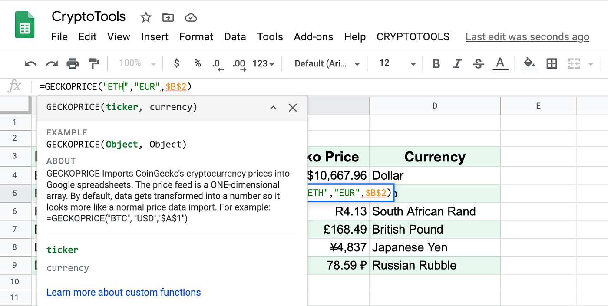
Task: Select row 5 header
Action: pyautogui.click(x=15, y=193)
